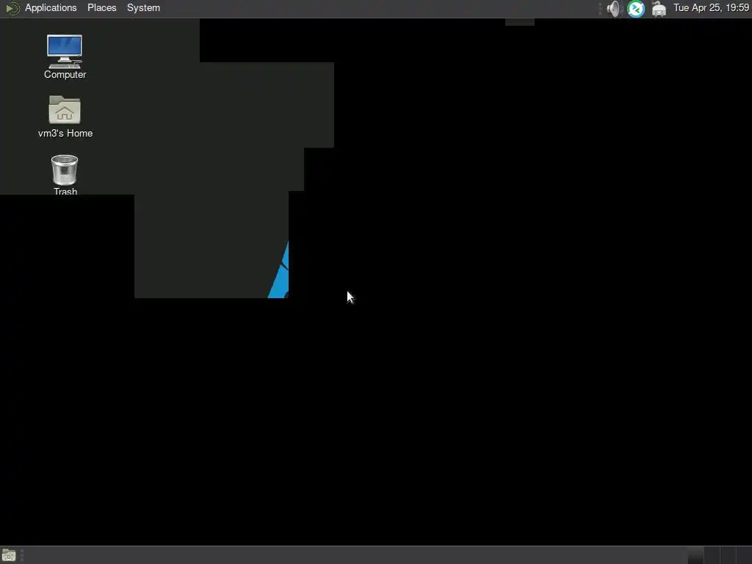Open the Applications menu

tap(51, 8)
